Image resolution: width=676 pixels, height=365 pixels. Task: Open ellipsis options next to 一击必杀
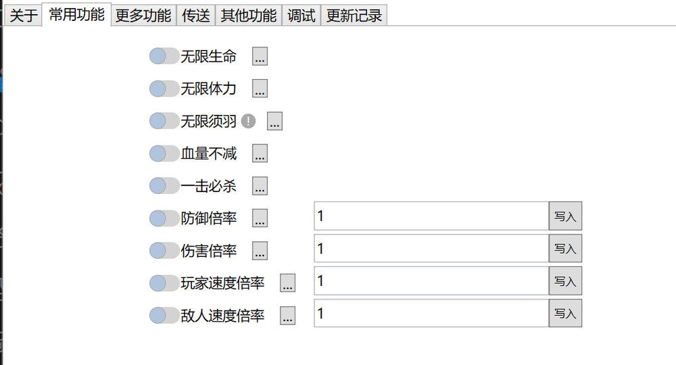pos(260,186)
